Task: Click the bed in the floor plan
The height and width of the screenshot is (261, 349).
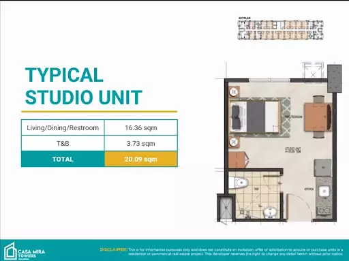Action: [255, 117]
